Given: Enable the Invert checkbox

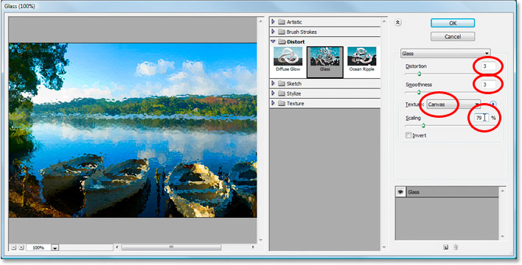Looking at the screenshot, I should 408,135.
